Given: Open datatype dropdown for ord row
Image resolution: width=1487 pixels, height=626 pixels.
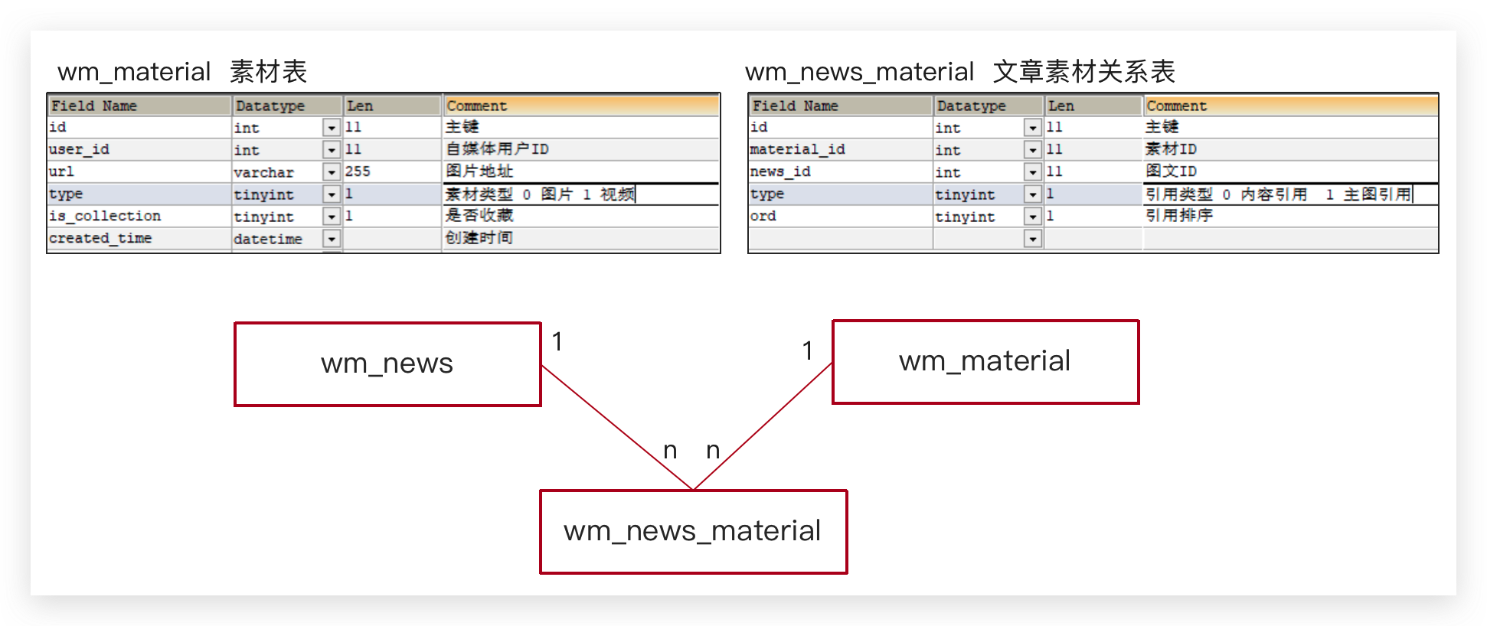Looking at the screenshot, I should pyautogui.click(x=1033, y=217).
